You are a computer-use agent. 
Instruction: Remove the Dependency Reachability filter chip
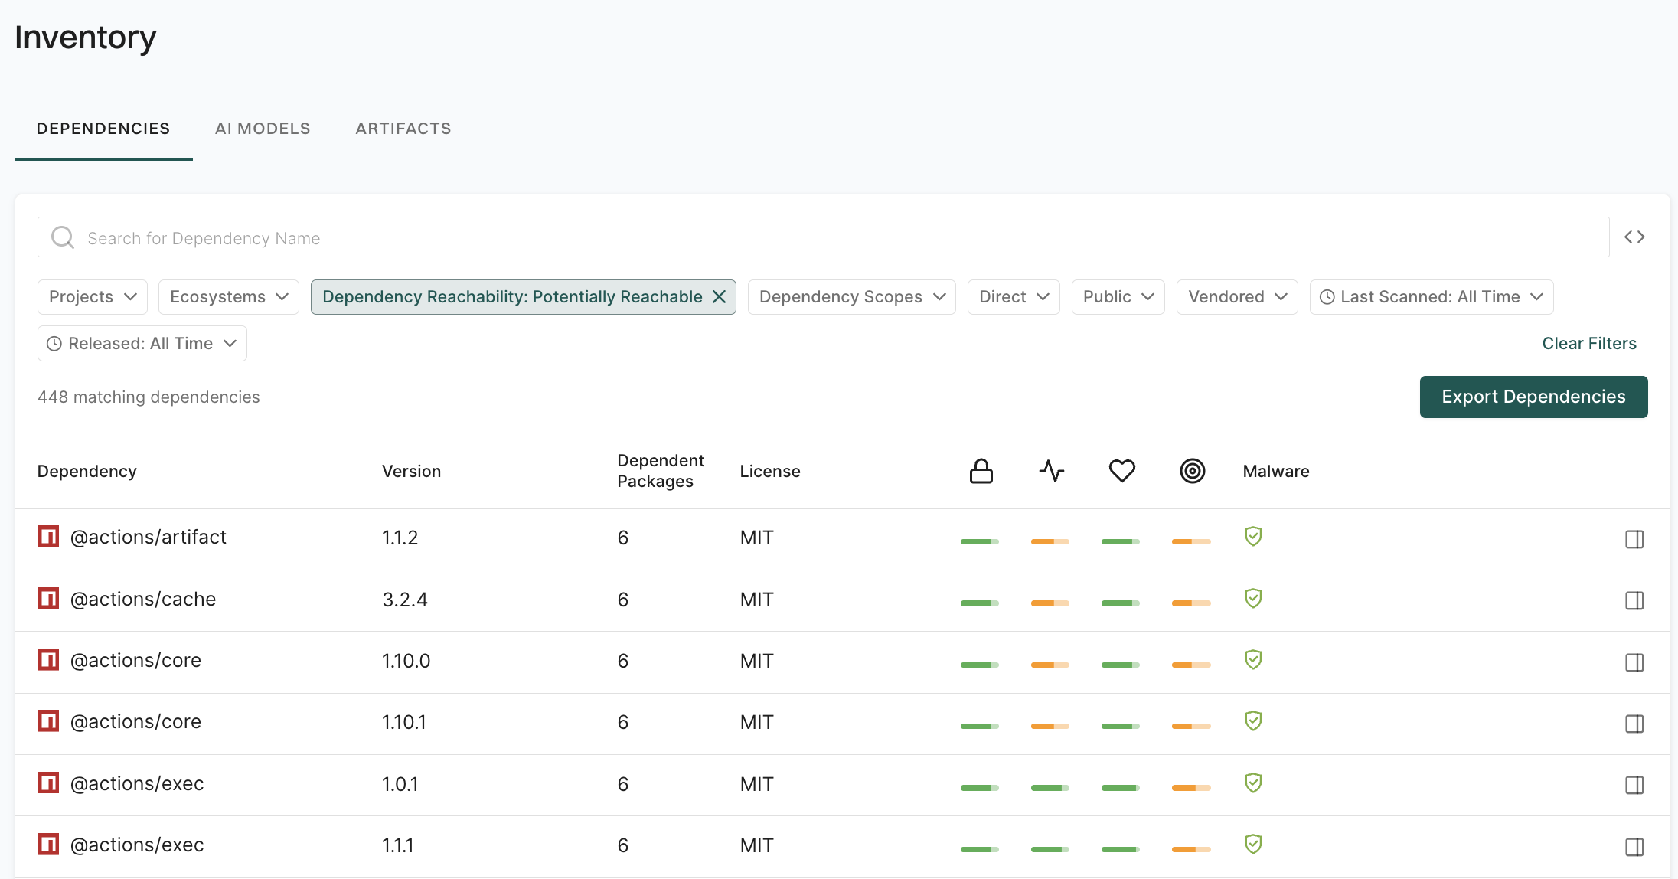[718, 296]
